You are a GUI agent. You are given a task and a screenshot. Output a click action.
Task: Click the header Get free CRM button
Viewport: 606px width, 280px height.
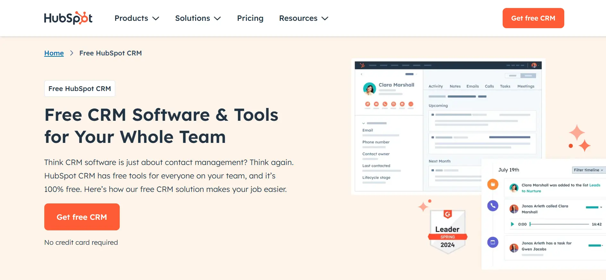[533, 18]
